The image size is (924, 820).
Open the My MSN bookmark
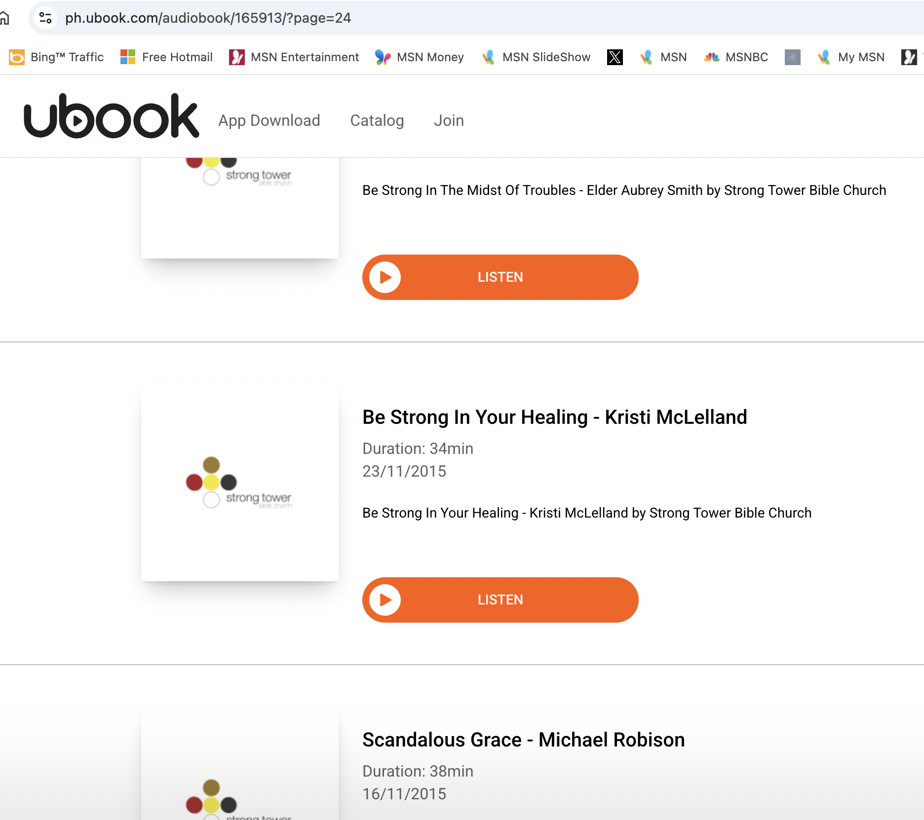click(851, 57)
